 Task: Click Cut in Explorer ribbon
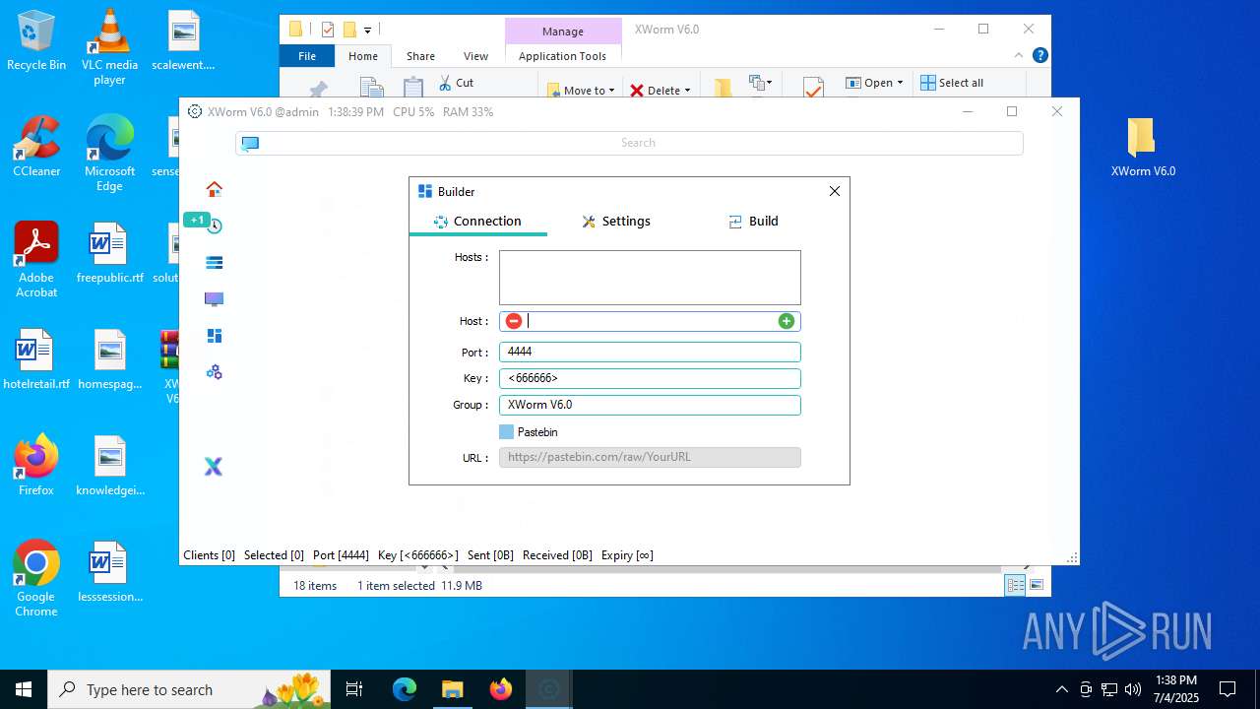(x=457, y=83)
